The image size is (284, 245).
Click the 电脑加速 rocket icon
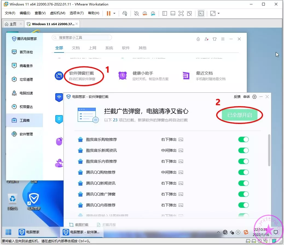point(14,93)
